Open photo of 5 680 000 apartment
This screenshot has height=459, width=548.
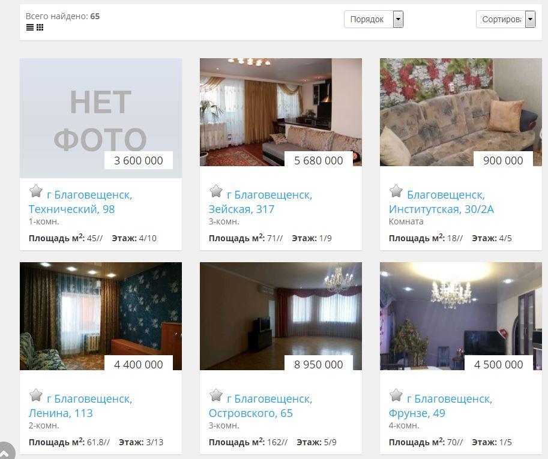tap(281, 112)
